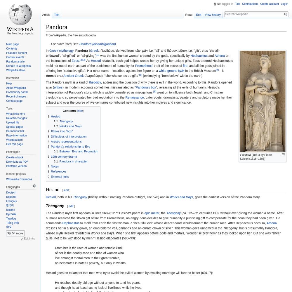This screenshot has height=292, width=292.
Task: Open Works and Days link in Hesiod section
Action: click(x=181, y=197)
